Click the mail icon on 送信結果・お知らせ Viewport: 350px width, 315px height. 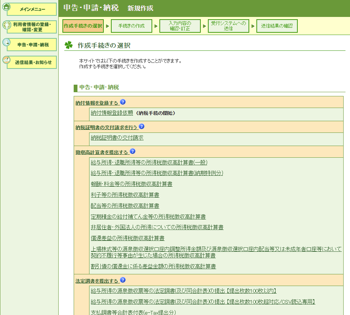pyautogui.click(x=7, y=60)
